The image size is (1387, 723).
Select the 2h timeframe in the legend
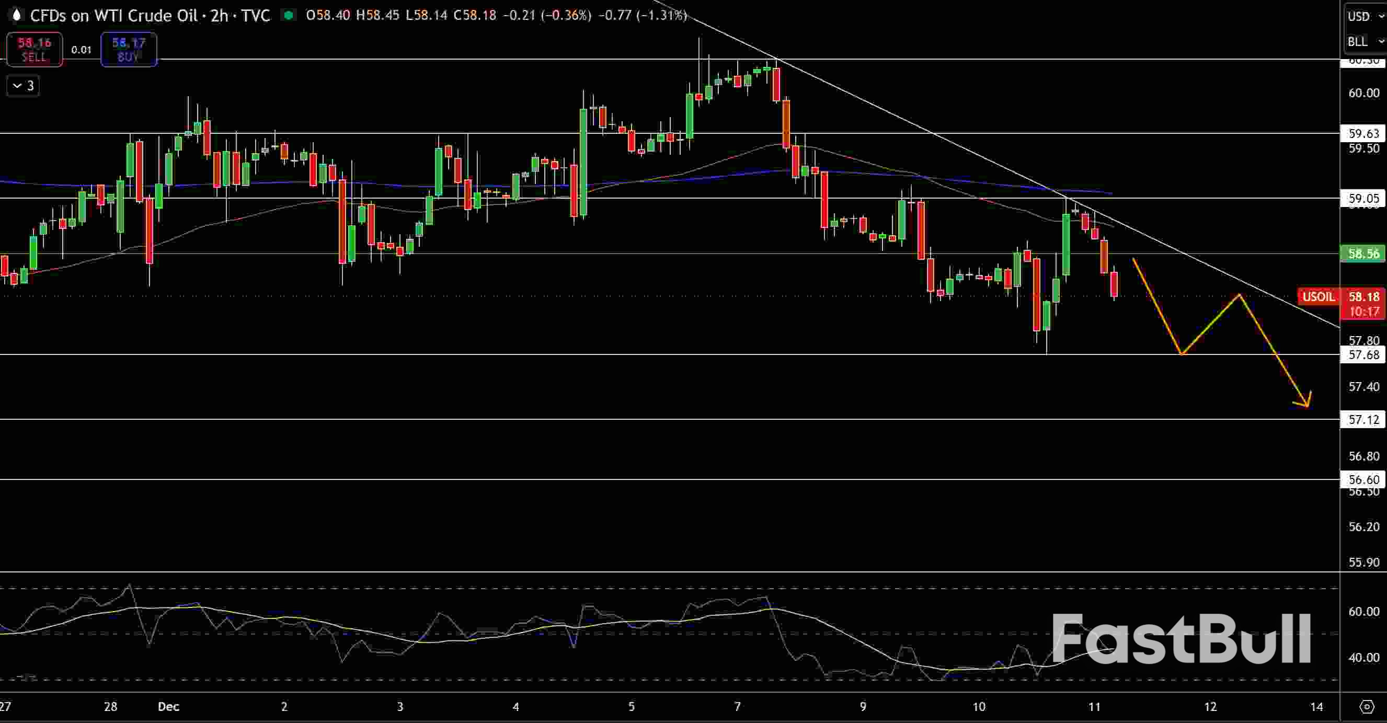click(219, 16)
